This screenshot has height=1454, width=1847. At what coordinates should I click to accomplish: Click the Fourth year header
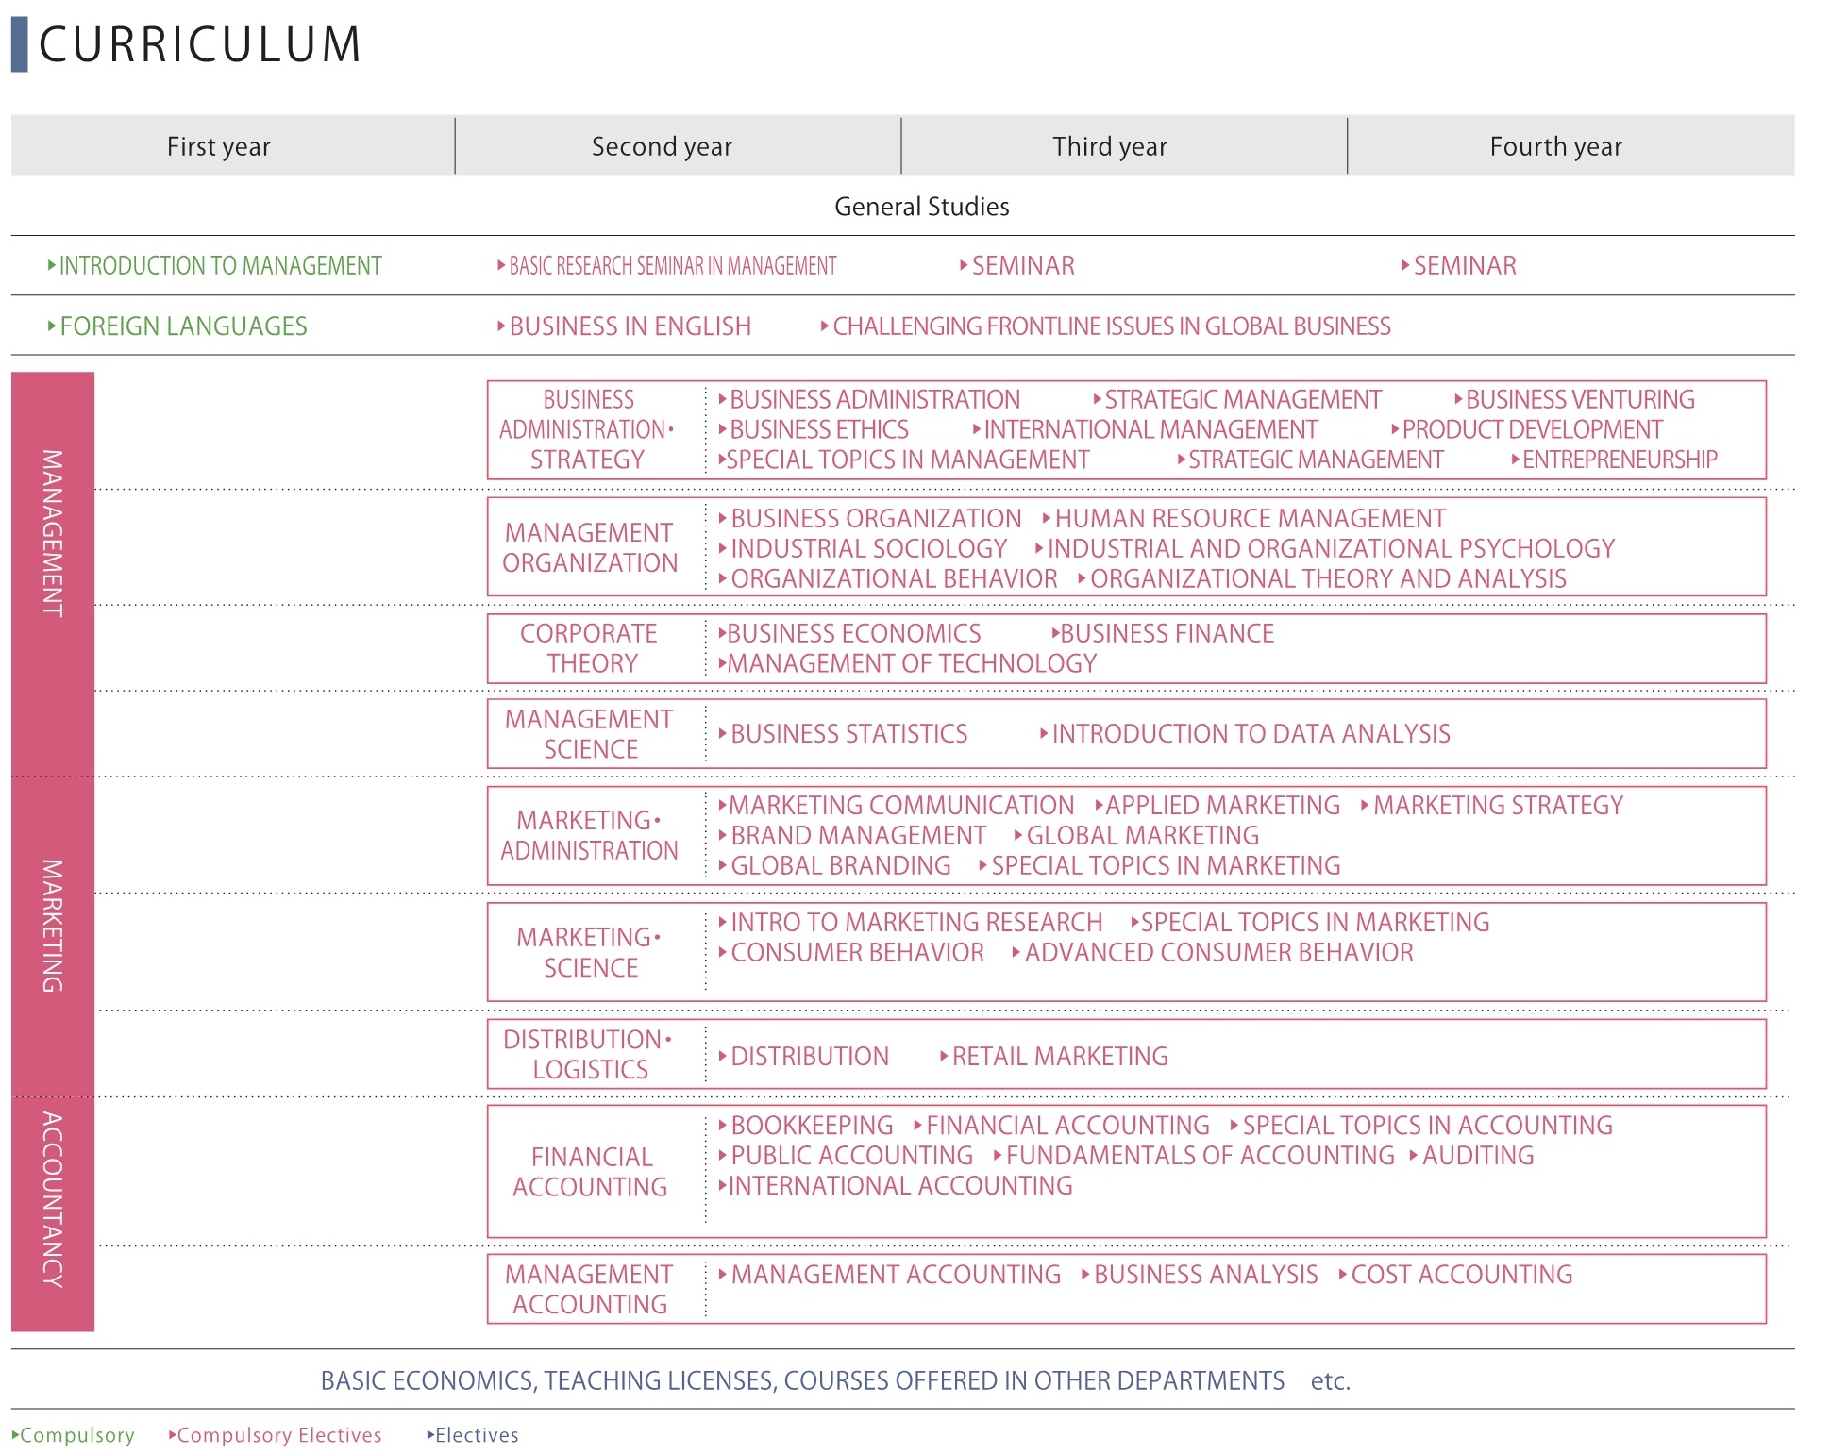click(1555, 146)
